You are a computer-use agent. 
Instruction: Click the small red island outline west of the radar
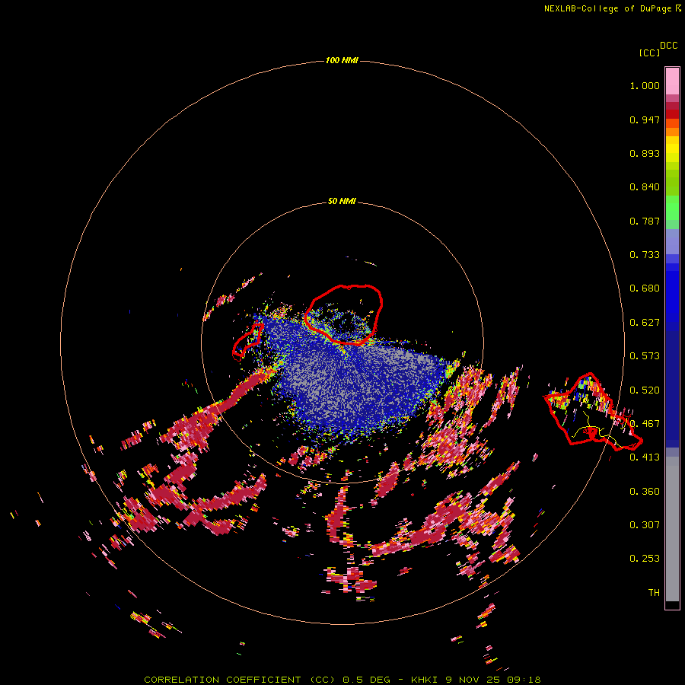point(247,341)
